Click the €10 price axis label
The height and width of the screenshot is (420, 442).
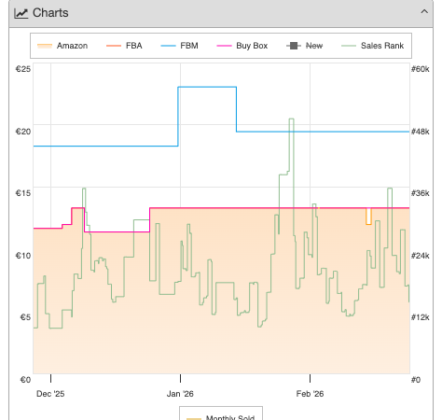pos(23,256)
